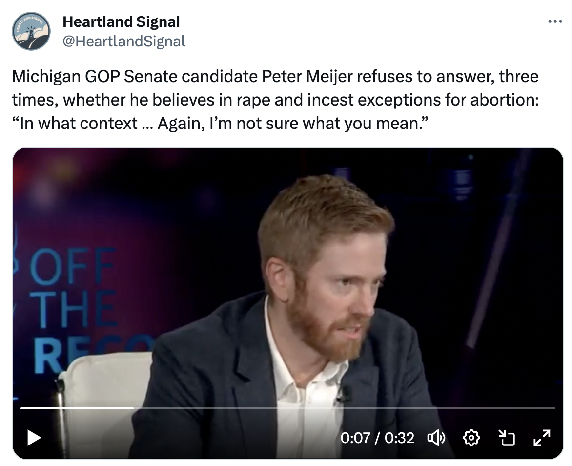Play the video with the play button
This screenshot has width=572, height=466.
34,437
